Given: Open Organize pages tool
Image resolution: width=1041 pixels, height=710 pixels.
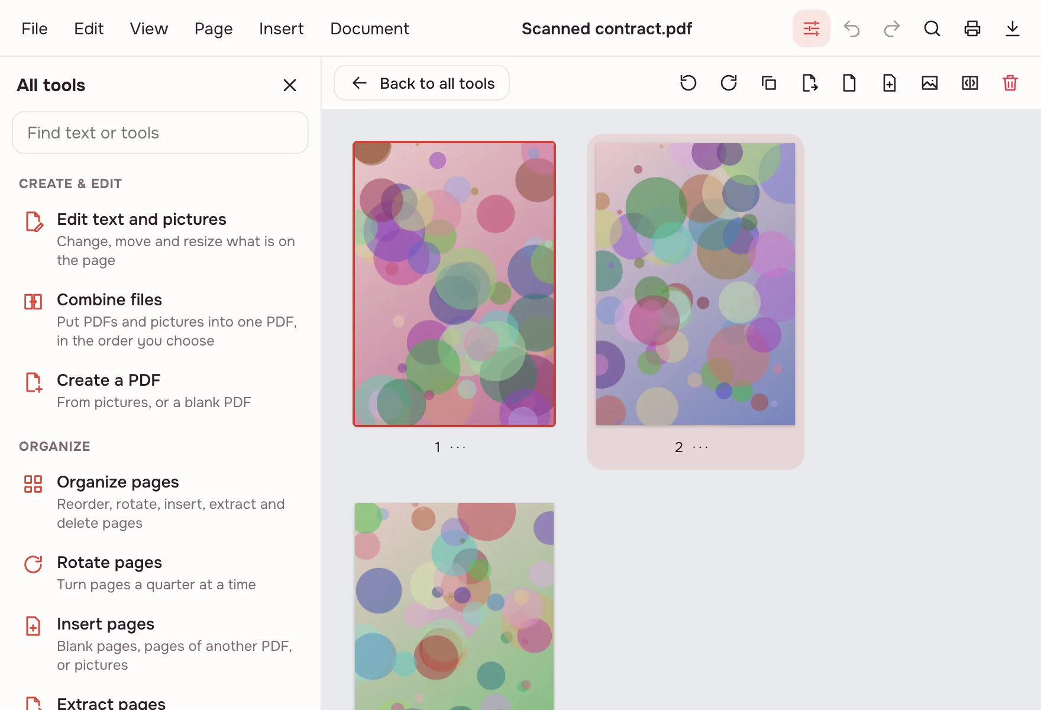Looking at the screenshot, I should click(x=160, y=502).
